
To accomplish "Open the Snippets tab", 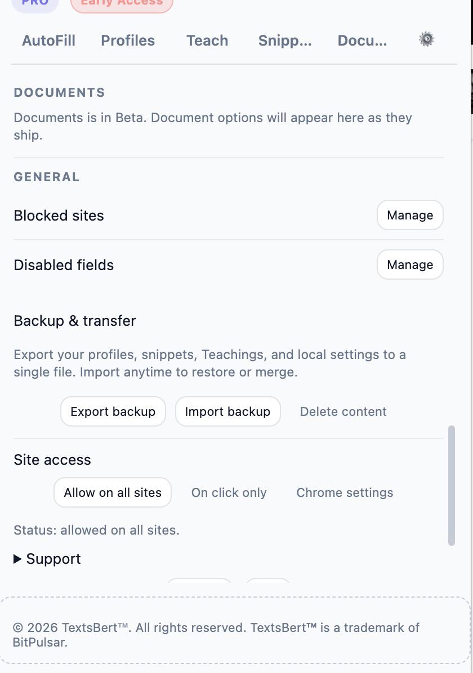I will pyautogui.click(x=284, y=41).
